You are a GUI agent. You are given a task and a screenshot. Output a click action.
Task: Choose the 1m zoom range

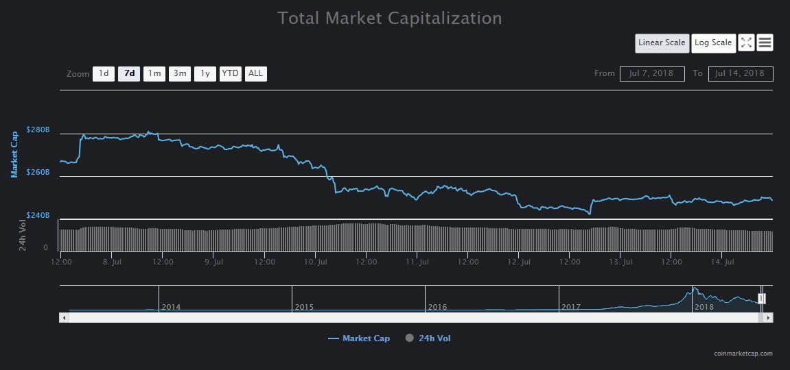click(x=154, y=74)
